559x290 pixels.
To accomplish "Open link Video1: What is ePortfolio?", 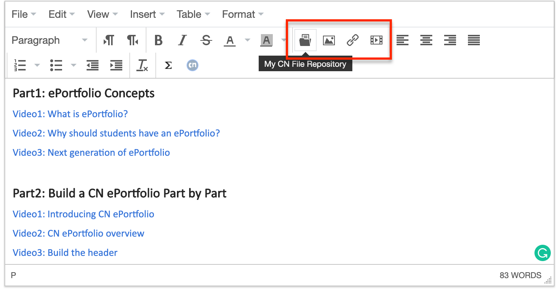I will click(x=70, y=114).
